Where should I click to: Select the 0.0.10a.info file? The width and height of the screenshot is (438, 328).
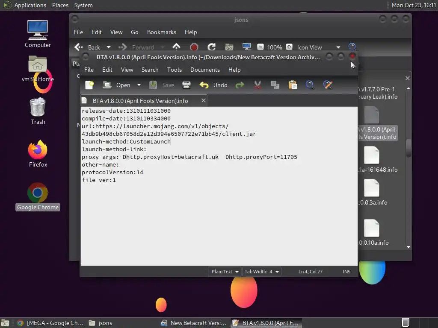[x=373, y=233]
